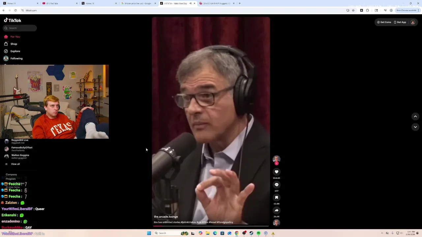Screen dimensions: 422x237
Task: Open the Windows Start menu
Action: 149,233
